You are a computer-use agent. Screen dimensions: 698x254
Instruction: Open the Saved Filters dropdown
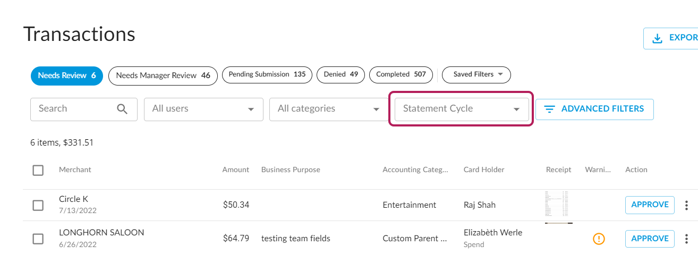coord(476,75)
